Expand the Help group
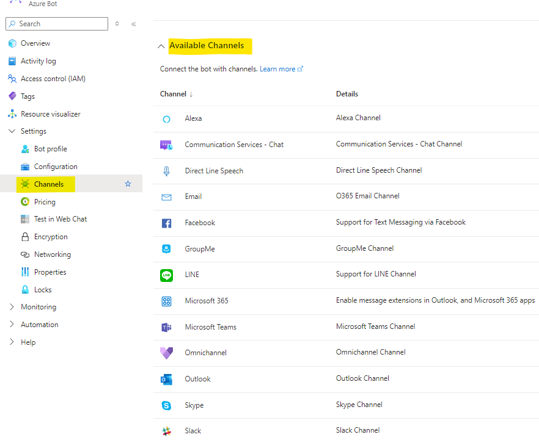 click(x=12, y=342)
